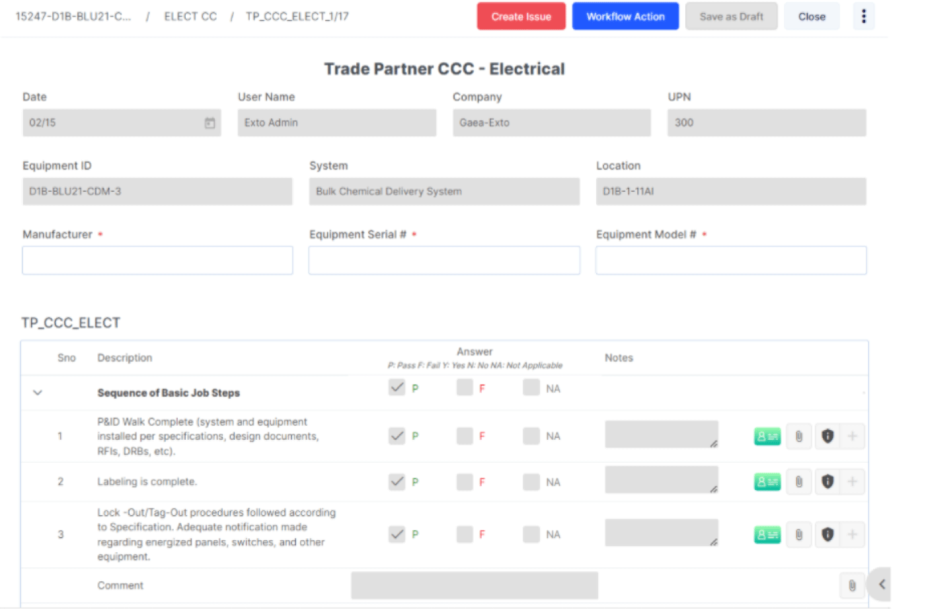Click green assign icon for Lock-Out/Tag-Out row
This screenshot has width=926, height=609.
click(x=767, y=535)
